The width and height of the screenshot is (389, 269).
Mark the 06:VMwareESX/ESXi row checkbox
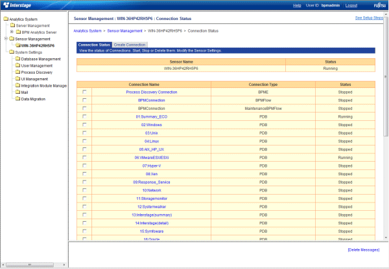[84, 157]
